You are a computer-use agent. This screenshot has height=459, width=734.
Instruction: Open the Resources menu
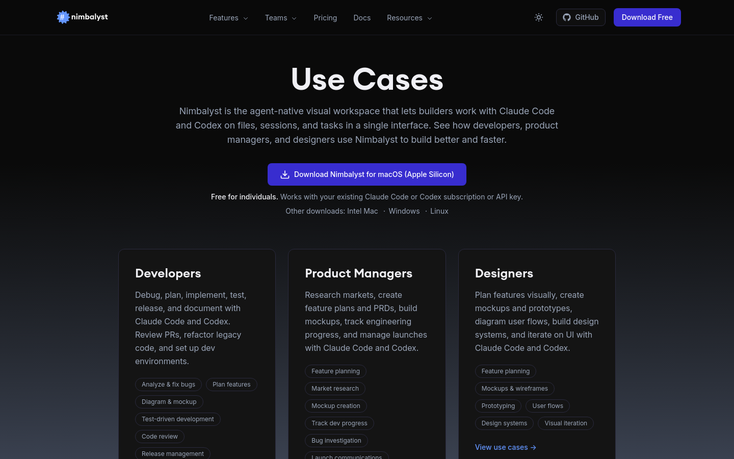pyautogui.click(x=409, y=18)
